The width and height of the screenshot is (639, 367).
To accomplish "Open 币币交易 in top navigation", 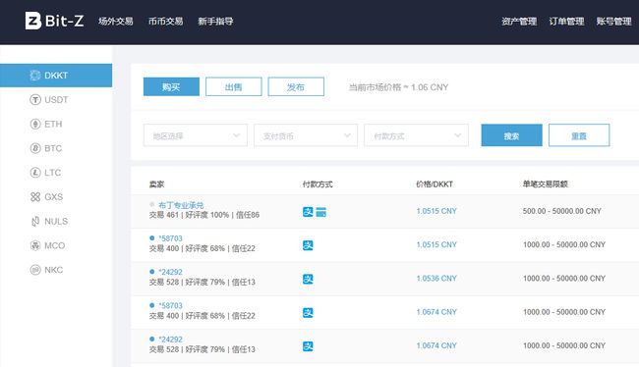I will pyautogui.click(x=165, y=22).
